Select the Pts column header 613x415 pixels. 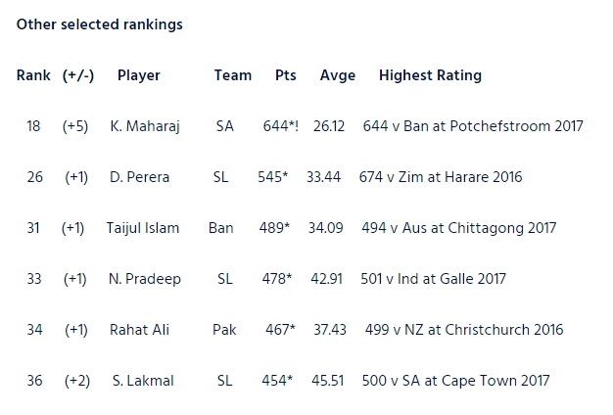[x=286, y=75]
